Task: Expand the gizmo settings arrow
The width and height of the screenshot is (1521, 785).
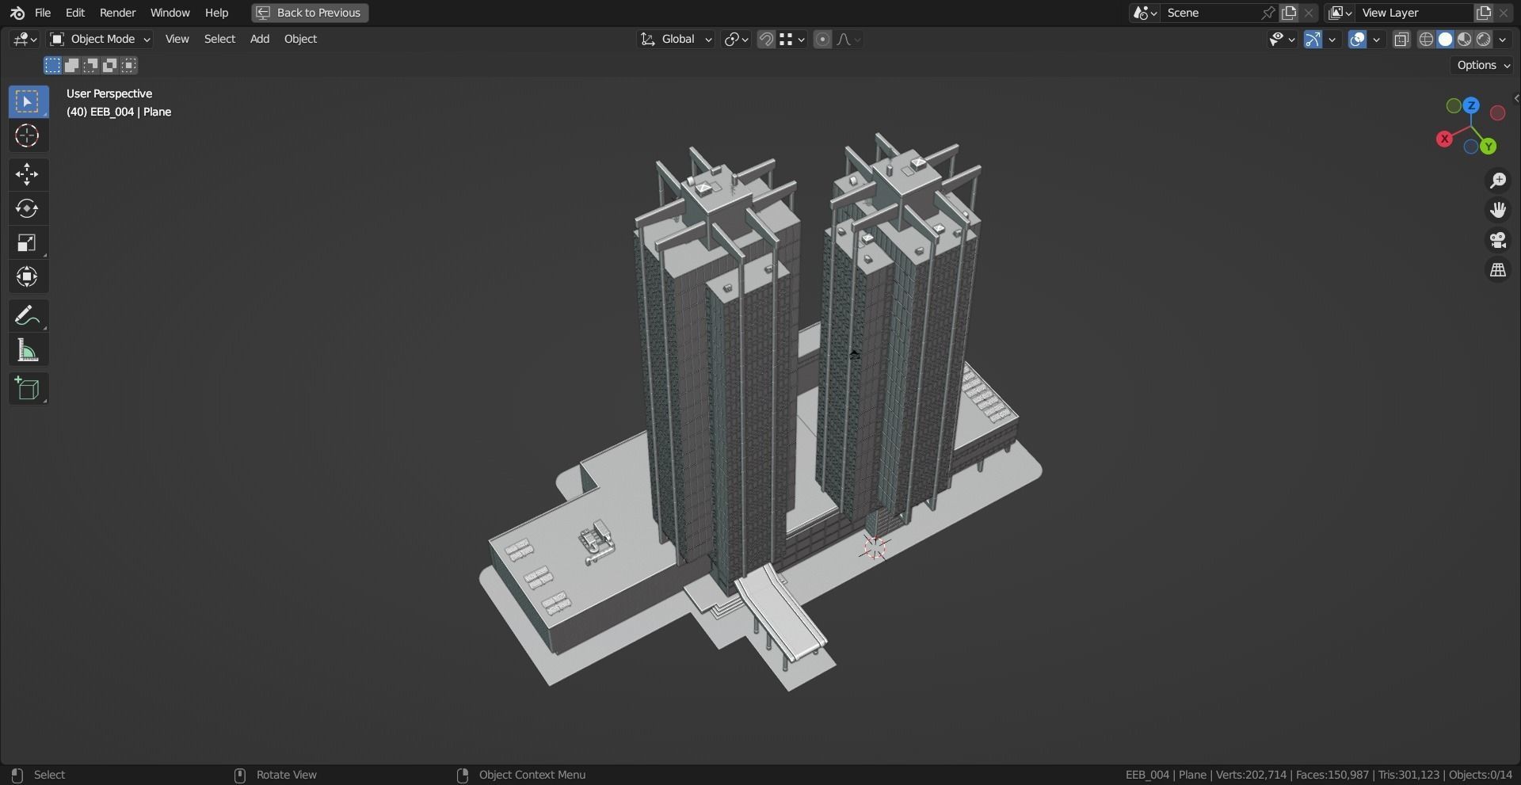Action: [x=1332, y=39]
